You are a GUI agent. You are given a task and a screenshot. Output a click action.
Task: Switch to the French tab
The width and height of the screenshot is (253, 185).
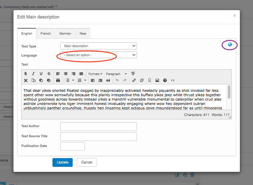point(45,34)
